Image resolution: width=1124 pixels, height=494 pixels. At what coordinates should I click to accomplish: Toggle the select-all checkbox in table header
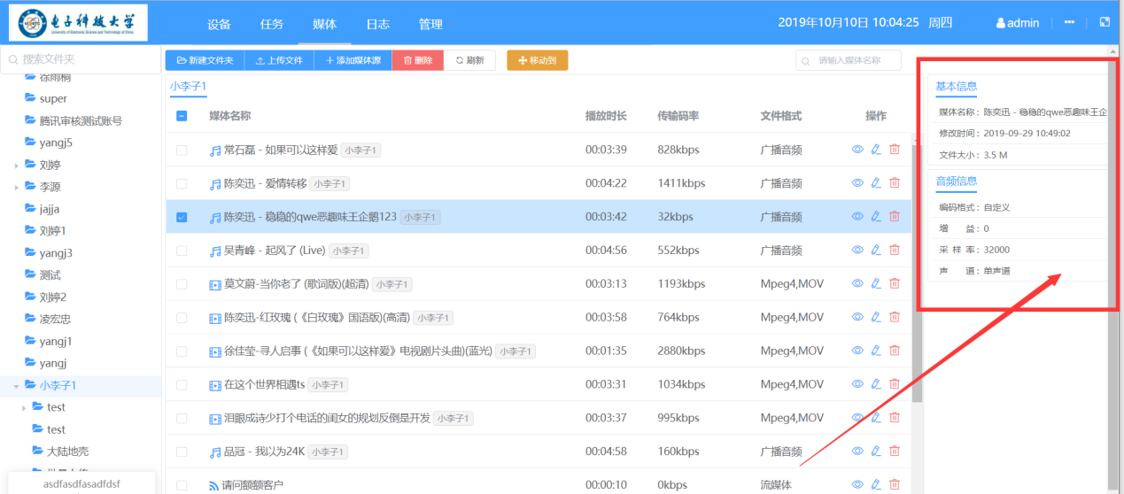(182, 116)
